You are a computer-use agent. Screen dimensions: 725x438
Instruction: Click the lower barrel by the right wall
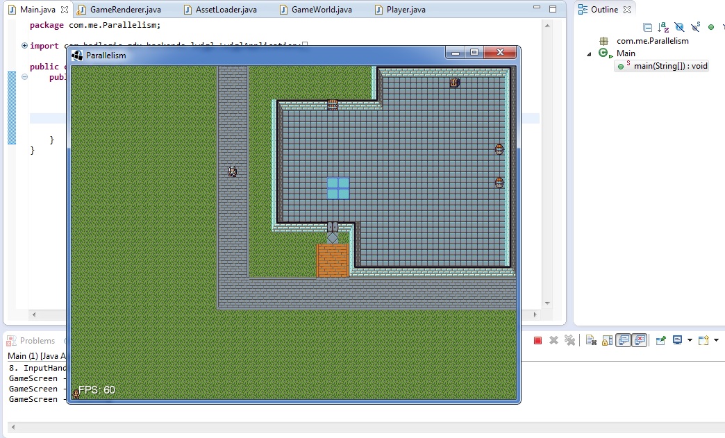pos(499,183)
